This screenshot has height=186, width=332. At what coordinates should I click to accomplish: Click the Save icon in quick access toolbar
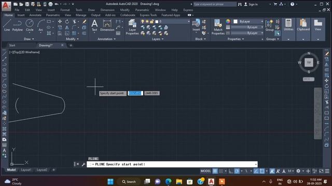[x=27, y=4]
